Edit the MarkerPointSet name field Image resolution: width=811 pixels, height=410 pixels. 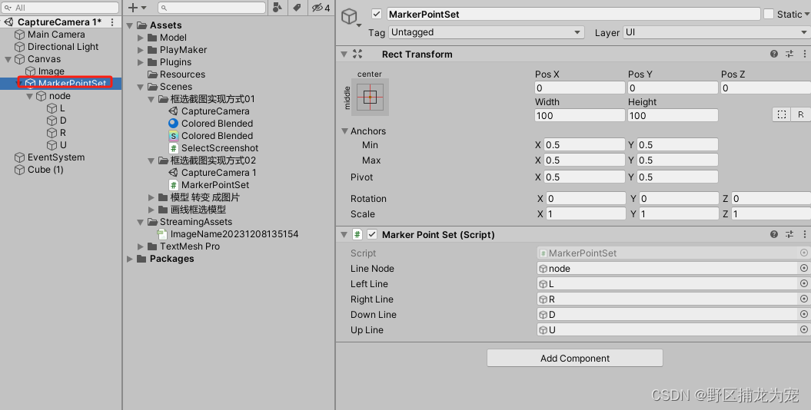tap(573, 14)
